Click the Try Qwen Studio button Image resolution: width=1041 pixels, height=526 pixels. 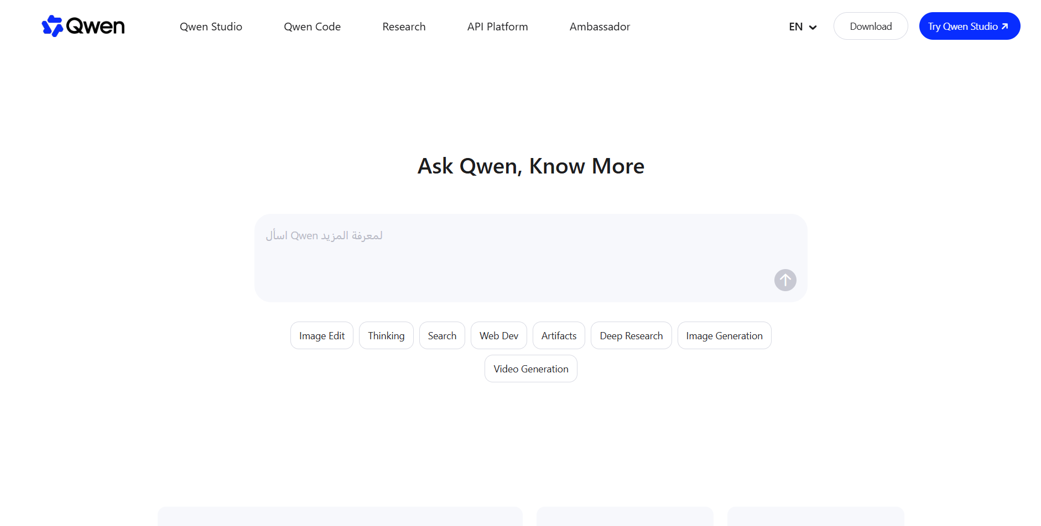[969, 26]
